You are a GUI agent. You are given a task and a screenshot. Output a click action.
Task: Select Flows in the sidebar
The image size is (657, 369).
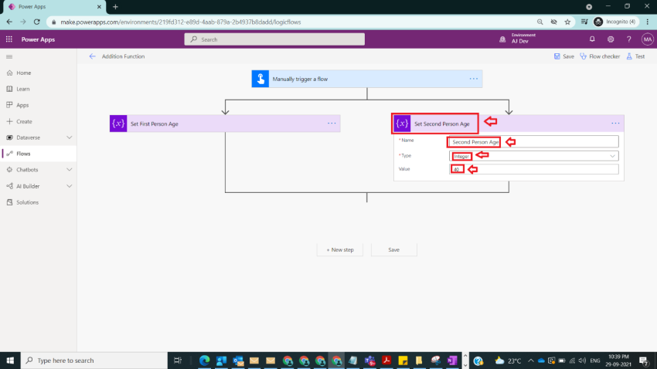tap(38, 154)
